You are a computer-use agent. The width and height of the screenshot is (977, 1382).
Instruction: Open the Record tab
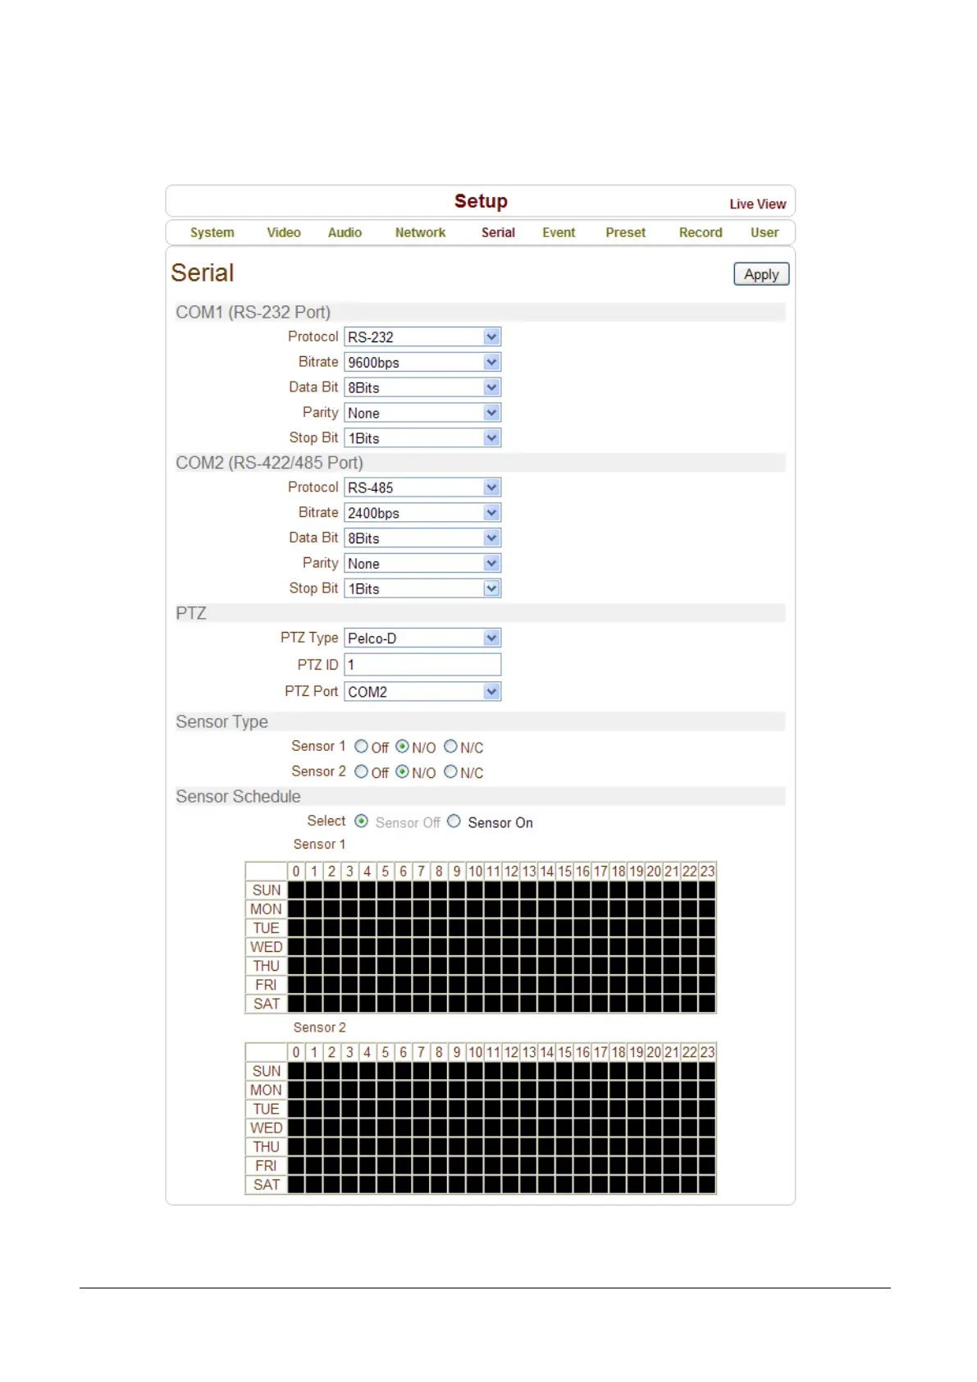point(700,233)
